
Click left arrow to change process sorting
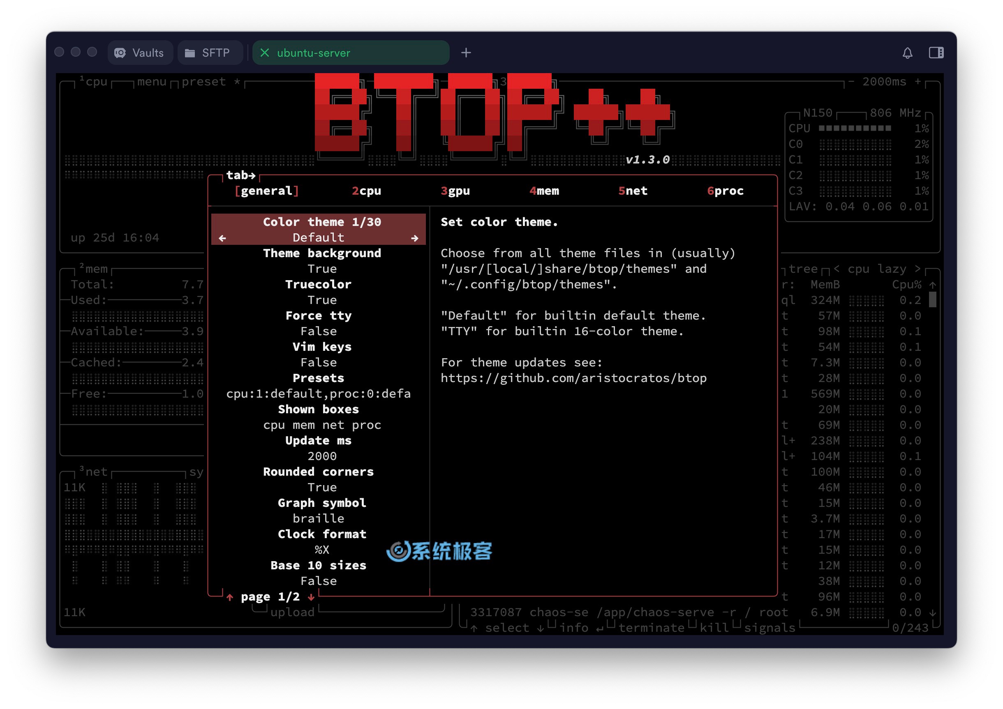(x=836, y=269)
